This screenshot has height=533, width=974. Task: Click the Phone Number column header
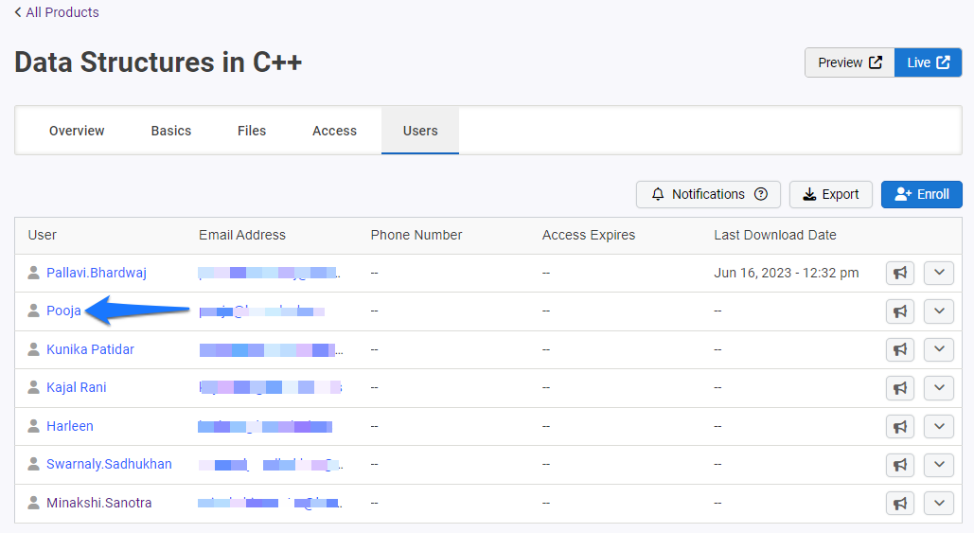416,235
